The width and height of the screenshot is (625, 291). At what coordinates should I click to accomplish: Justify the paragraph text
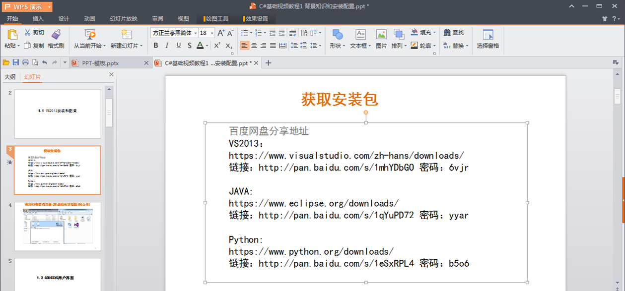[x=273, y=46]
